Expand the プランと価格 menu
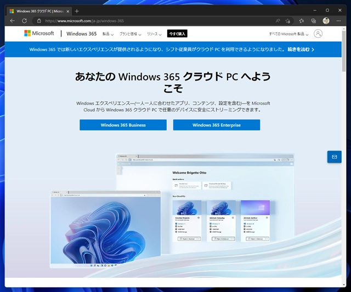The image size is (351, 292). point(131,34)
